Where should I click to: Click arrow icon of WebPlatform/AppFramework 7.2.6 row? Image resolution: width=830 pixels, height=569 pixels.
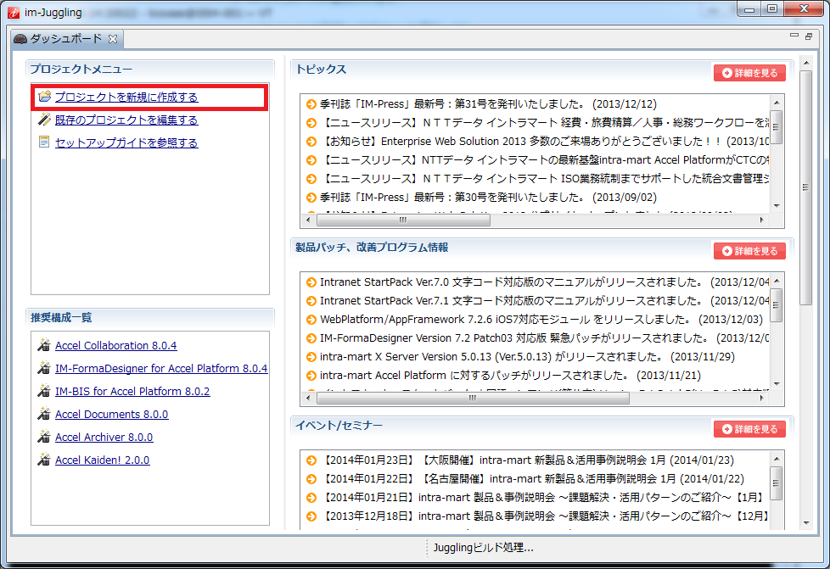click(311, 320)
